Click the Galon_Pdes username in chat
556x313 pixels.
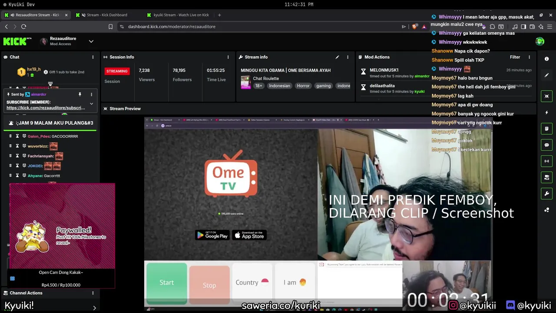(x=39, y=136)
